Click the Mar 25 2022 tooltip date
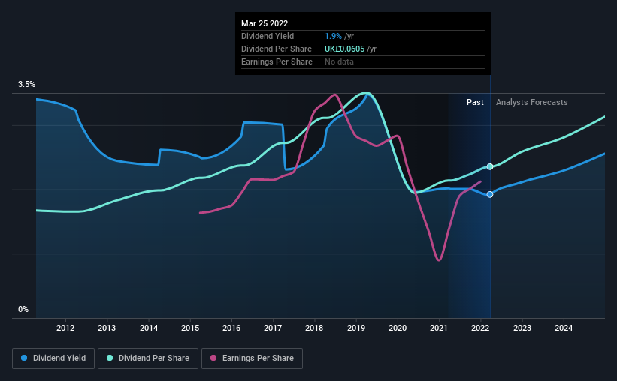The width and height of the screenshot is (617, 381). pyautogui.click(x=265, y=23)
